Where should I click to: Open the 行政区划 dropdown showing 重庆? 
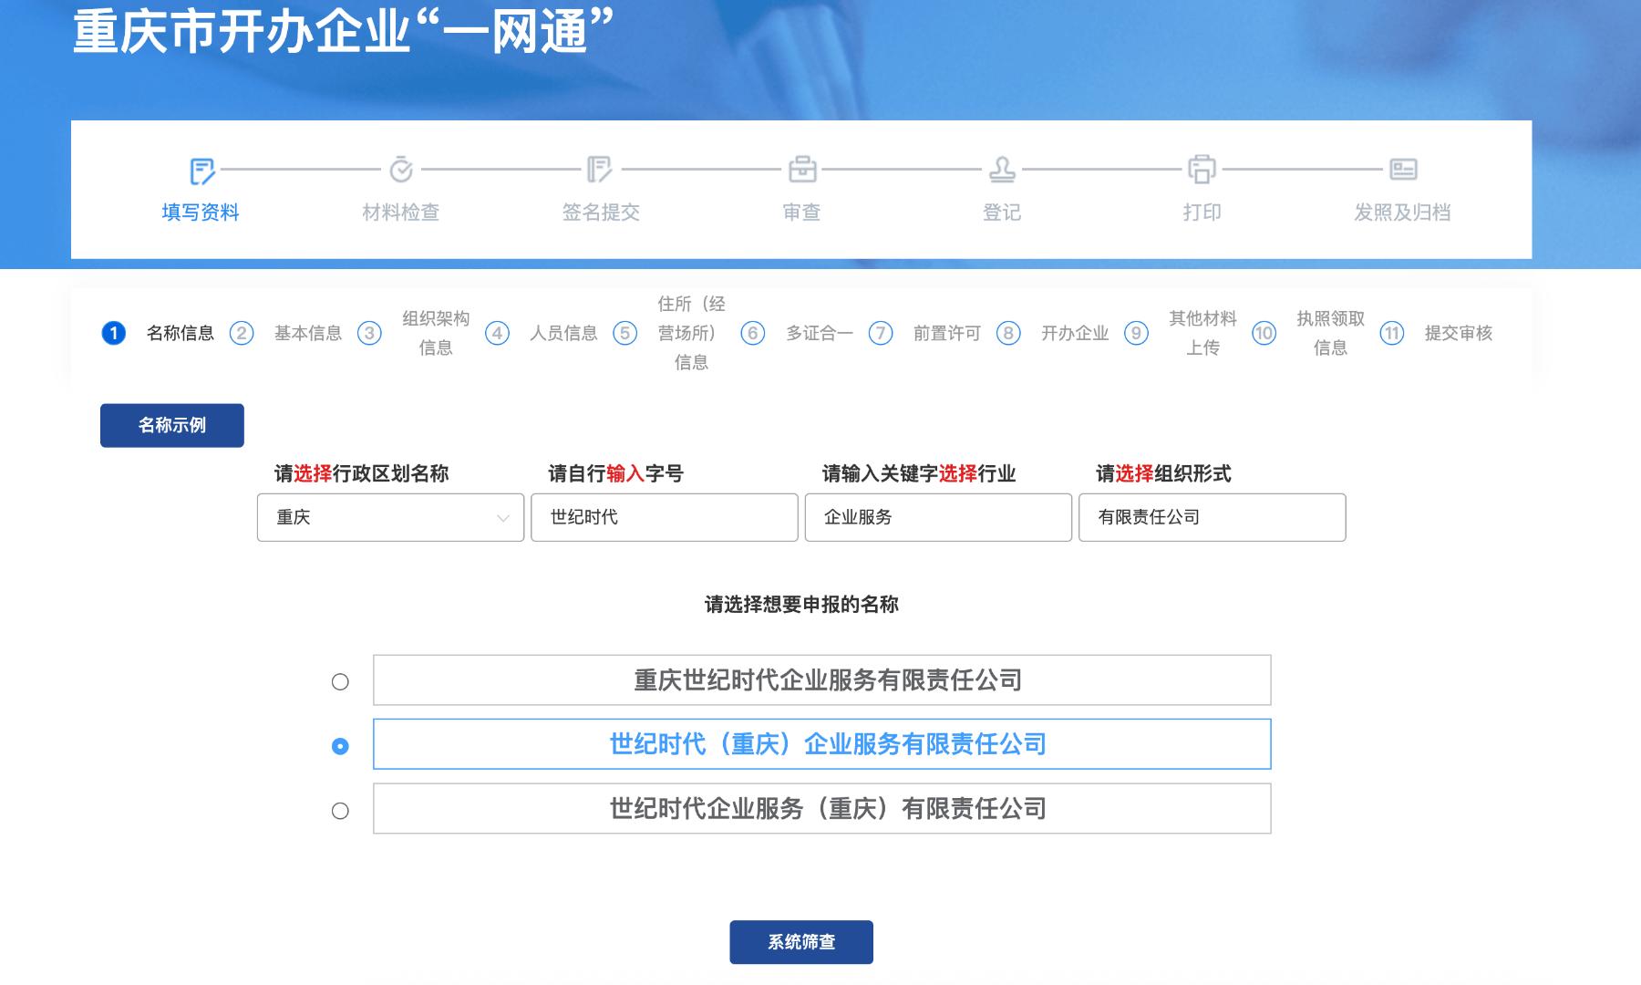pos(390,517)
